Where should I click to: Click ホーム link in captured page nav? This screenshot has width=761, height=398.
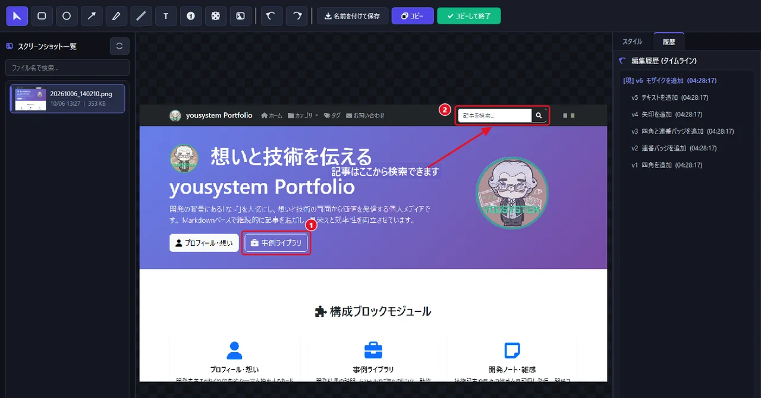(272, 115)
